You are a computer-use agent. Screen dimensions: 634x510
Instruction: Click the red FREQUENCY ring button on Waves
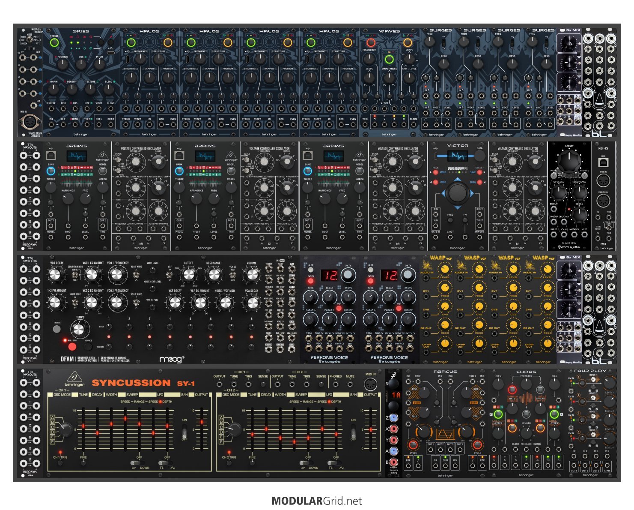371,42
